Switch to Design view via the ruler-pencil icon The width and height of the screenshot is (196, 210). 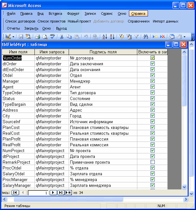(x=8, y=37)
